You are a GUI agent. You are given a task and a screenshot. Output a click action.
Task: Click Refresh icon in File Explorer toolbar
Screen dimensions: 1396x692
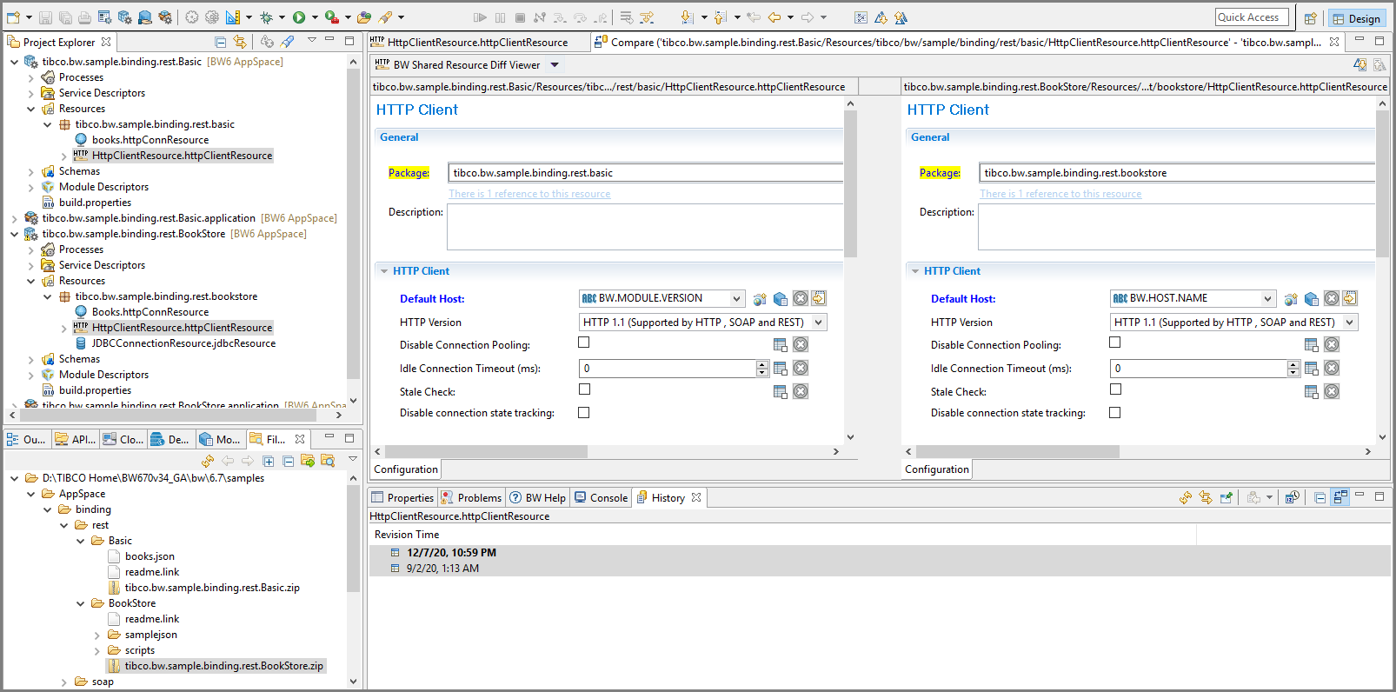click(208, 461)
